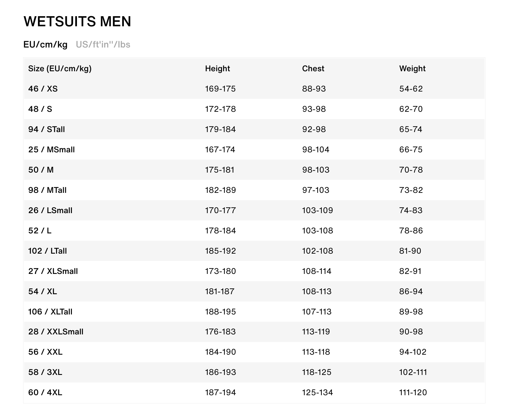Click the 27 / XLSmall size label
The width and height of the screenshot is (506, 418).
[x=53, y=271]
